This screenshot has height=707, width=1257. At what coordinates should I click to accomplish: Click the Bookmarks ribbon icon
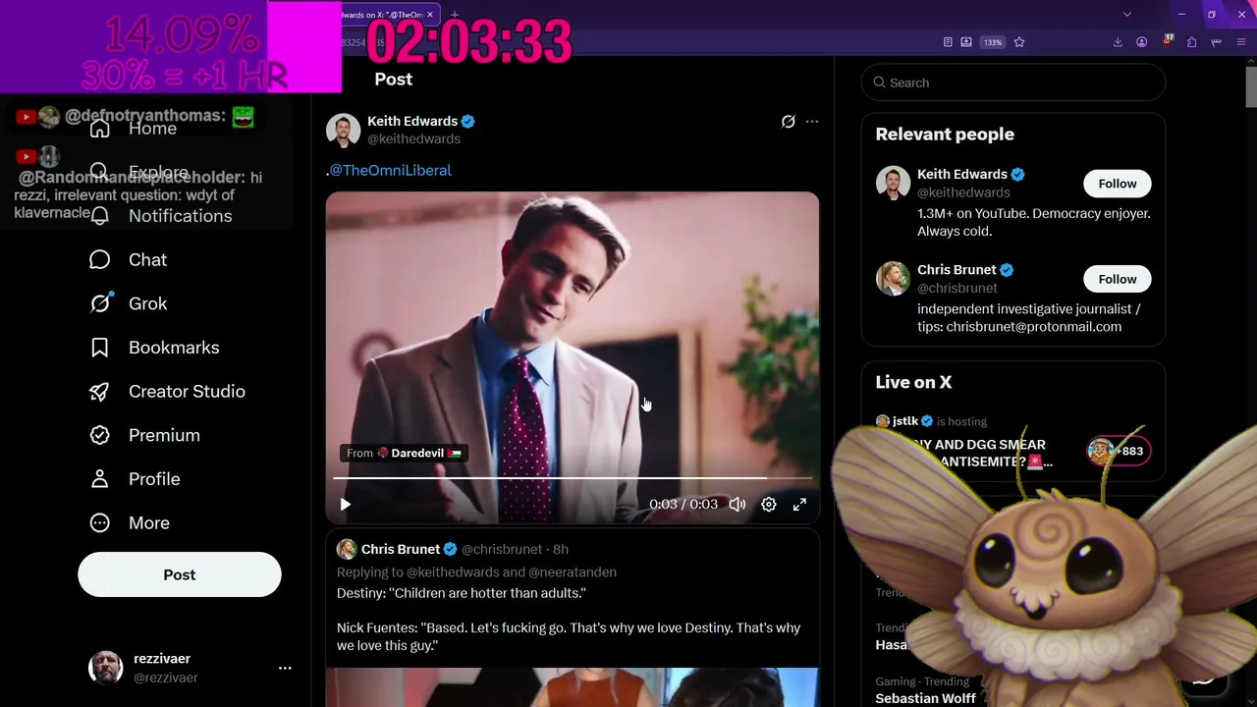click(100, 348)
